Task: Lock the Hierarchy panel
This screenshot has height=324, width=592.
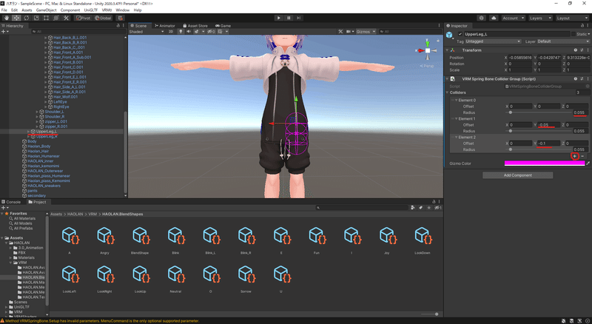Action: [118, 26]
